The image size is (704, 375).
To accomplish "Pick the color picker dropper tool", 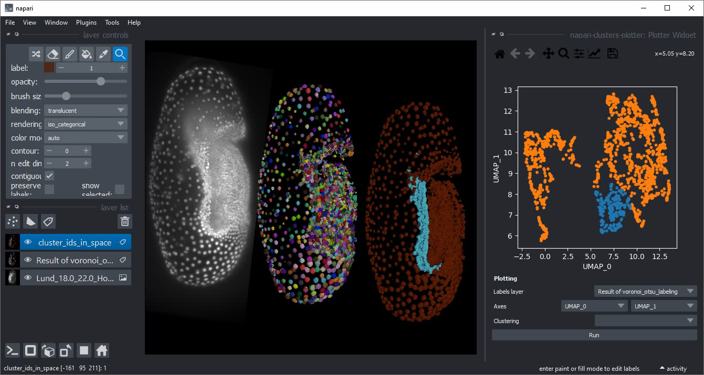I will point(103,54).
